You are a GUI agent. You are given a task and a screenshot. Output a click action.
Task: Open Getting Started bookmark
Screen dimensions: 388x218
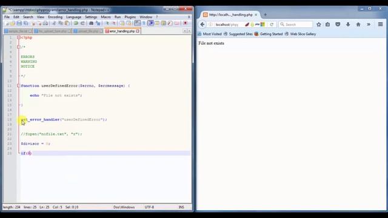(269, 34)
